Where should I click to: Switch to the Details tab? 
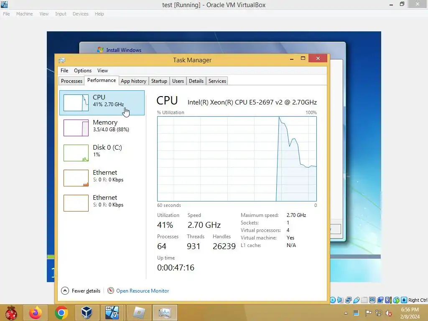tap(196, 81)
